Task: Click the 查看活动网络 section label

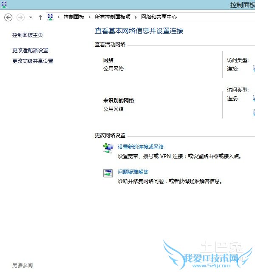Action: pos(110,45)
